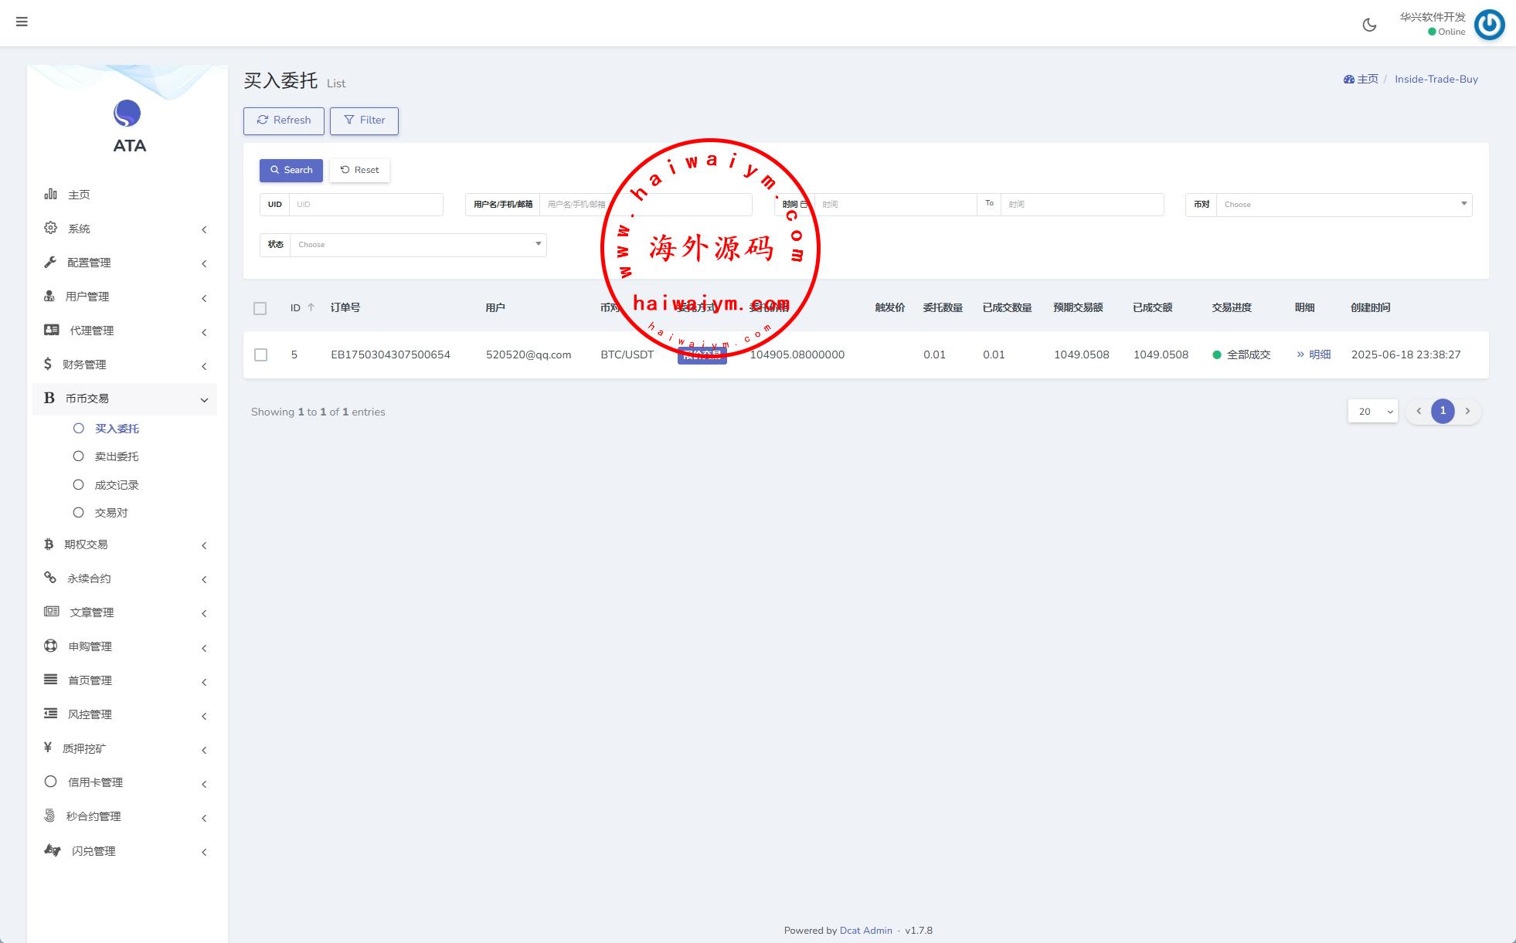Click the 永续合约 link icon
This screenshot has height=943, width=1516.
pos(50,578)
